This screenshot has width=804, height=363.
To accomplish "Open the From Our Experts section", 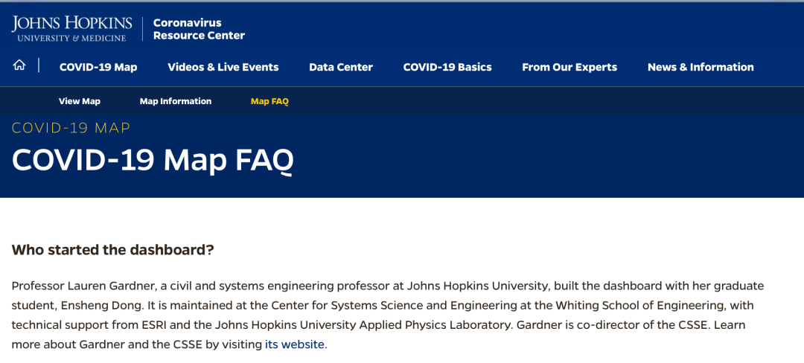I will click(569, 67).
